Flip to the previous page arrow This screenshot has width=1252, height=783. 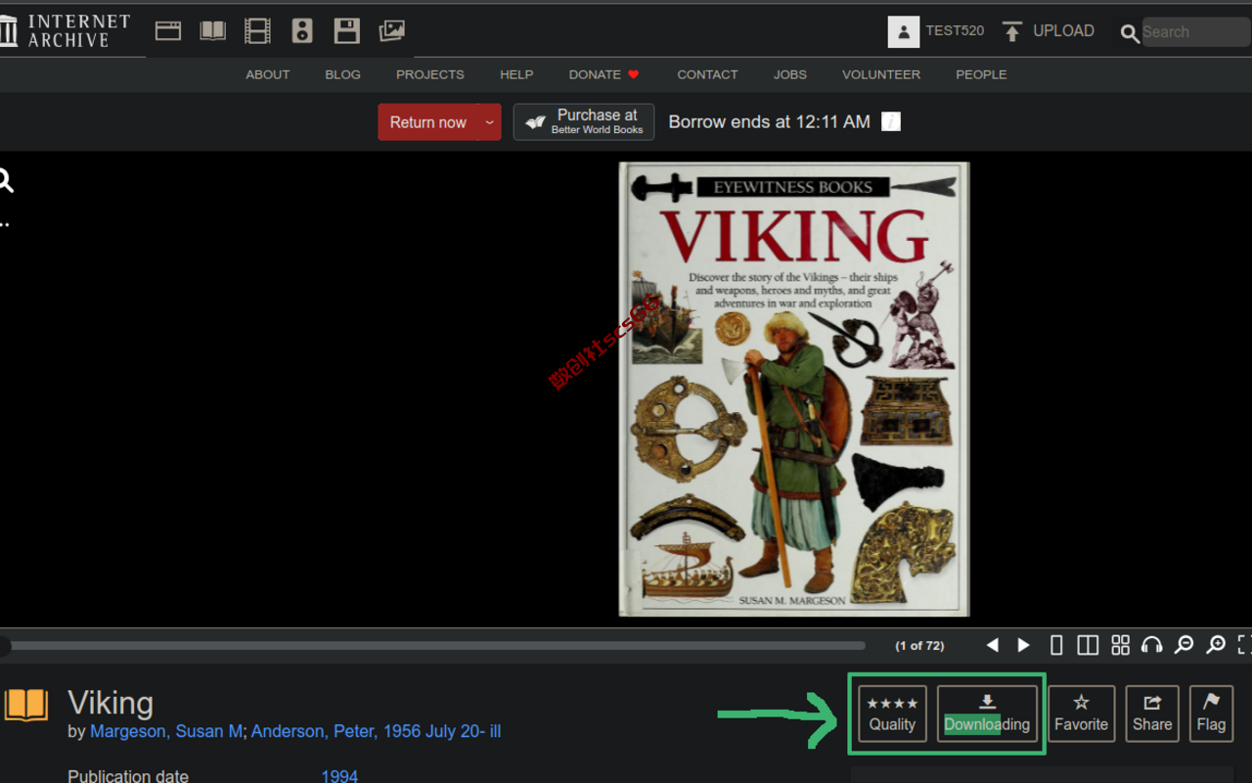(x=993, y=645)
